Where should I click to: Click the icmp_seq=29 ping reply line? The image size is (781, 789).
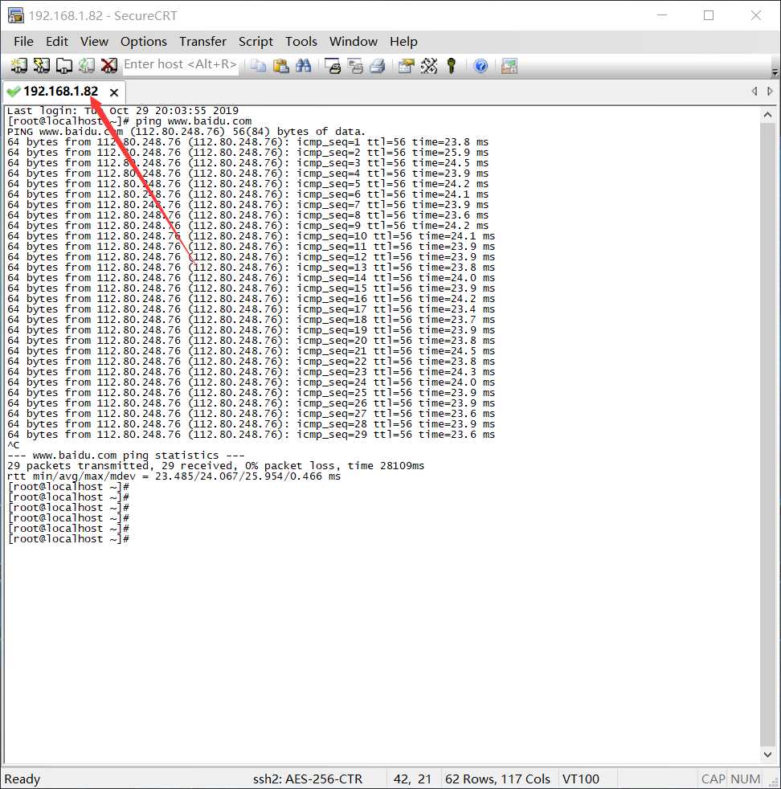coord(251,435)
